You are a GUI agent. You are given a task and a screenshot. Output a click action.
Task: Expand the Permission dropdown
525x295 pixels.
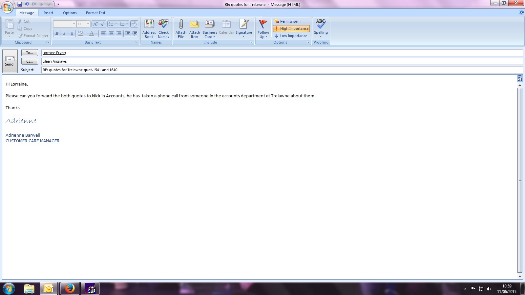288,21
